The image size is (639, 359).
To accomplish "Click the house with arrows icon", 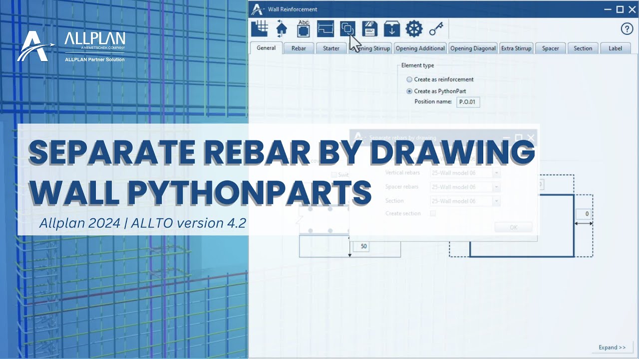I will 282,29.
